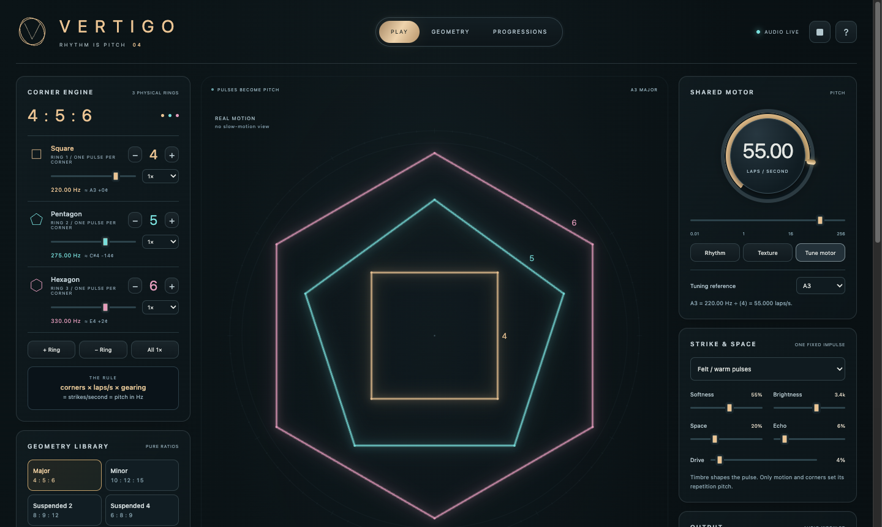Increase Pentagon corners with plus button

(x=172, y=221)
